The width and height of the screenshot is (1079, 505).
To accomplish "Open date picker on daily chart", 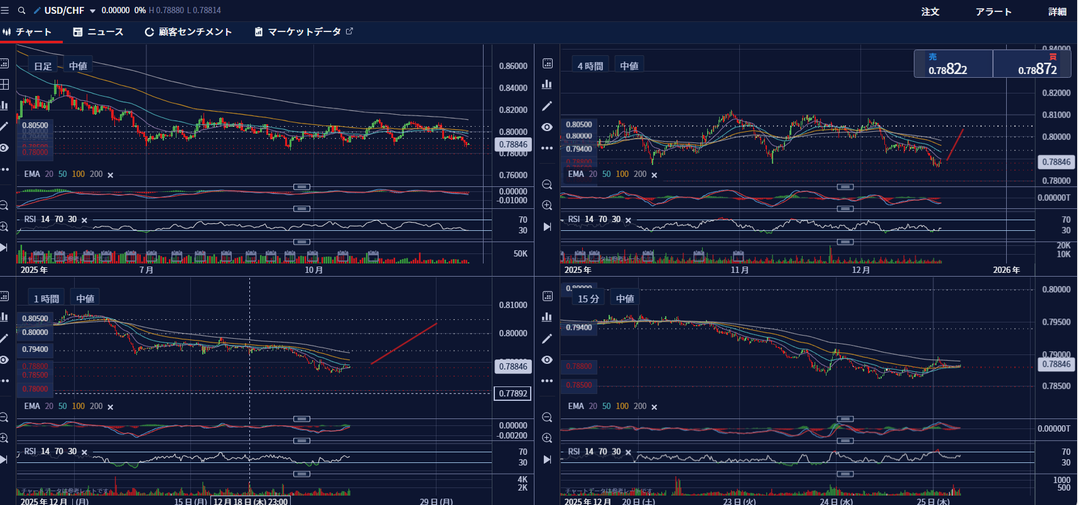I will click(4, 63).
